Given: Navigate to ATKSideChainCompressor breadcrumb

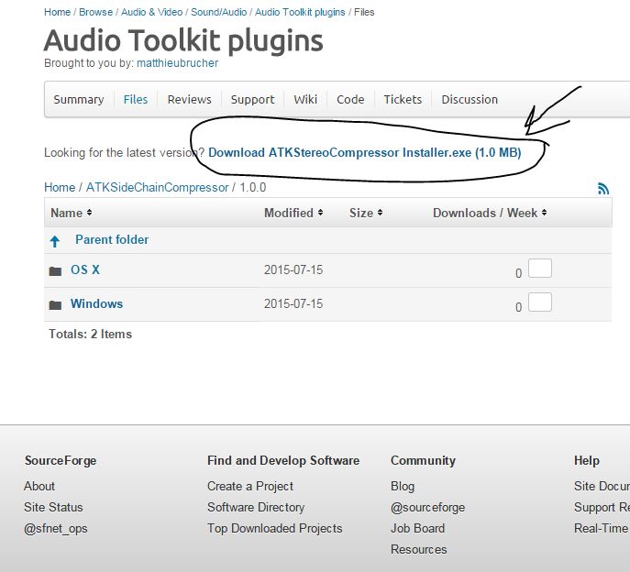Looking at the screenshot, I should coord(157,187).
